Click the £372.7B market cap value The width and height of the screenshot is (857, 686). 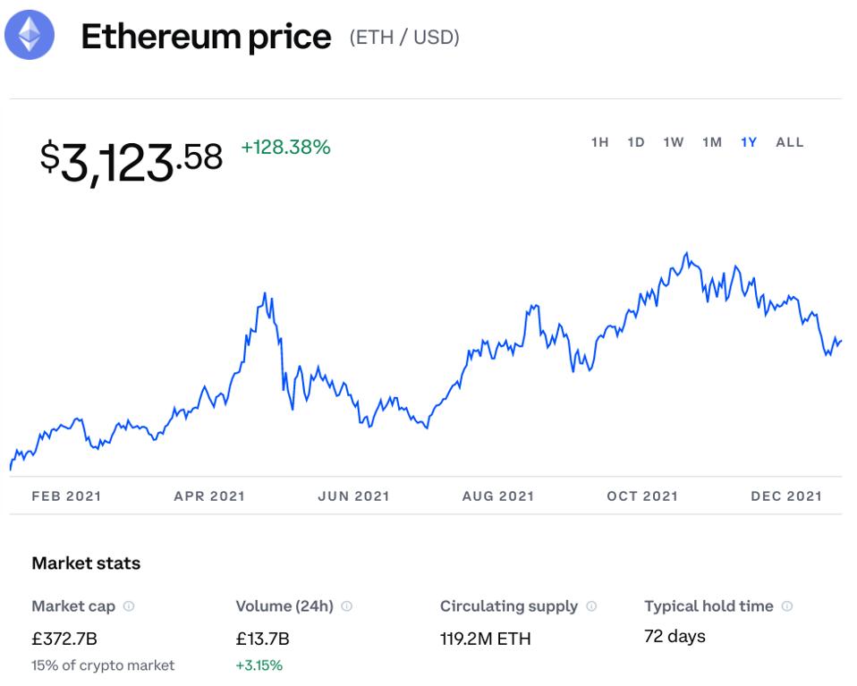point(64,639)
